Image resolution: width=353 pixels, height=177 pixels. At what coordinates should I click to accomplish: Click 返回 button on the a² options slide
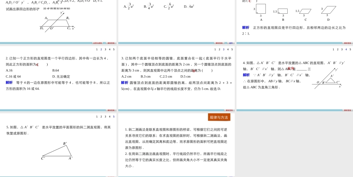click(x=231, y=43)
